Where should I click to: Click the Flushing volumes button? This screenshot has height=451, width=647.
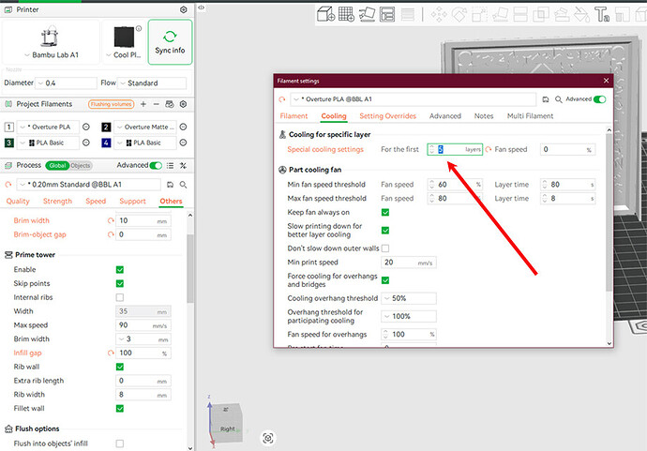111,104
